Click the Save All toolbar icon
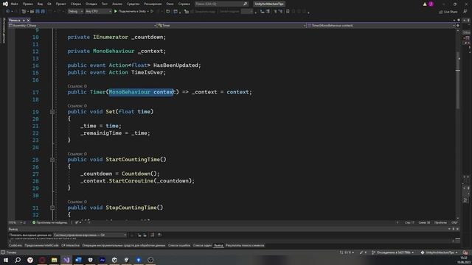Viewport: 472px width, 265px height. pyautogui.click(x=43, y=12)
